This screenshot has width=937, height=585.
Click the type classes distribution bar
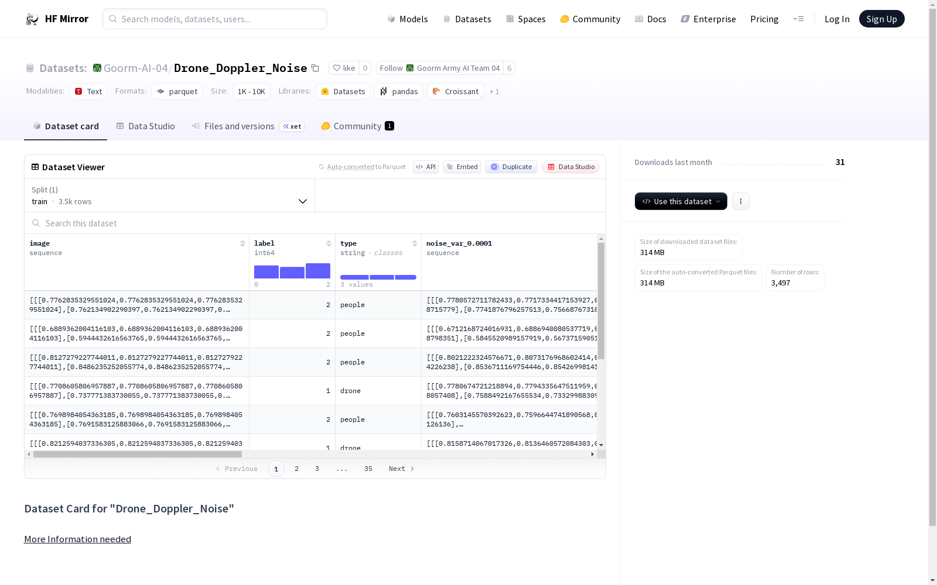tap(378, 277)
